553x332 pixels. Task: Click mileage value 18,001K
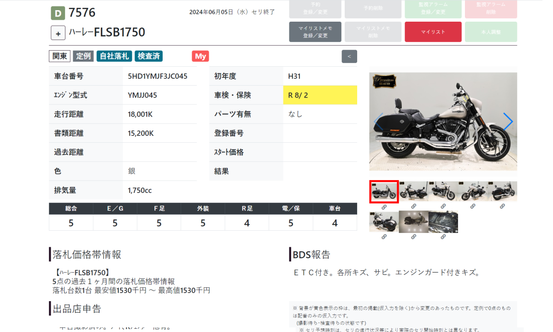(140, 114)
